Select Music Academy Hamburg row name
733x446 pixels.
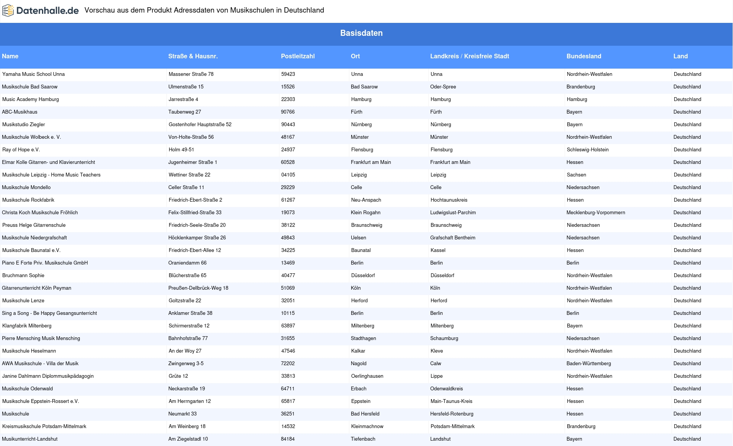coord(31,99)
